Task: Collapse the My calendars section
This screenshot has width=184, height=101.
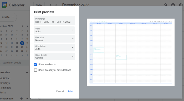Action: click(27, 72)
